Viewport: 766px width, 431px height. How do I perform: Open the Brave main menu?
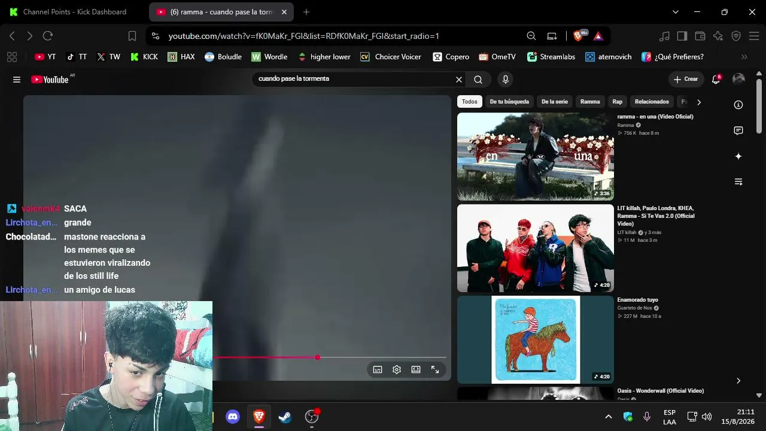[754, 36]
